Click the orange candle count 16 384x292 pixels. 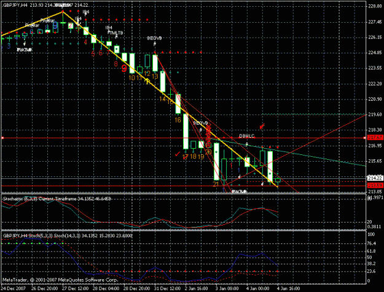click(178, 120)
